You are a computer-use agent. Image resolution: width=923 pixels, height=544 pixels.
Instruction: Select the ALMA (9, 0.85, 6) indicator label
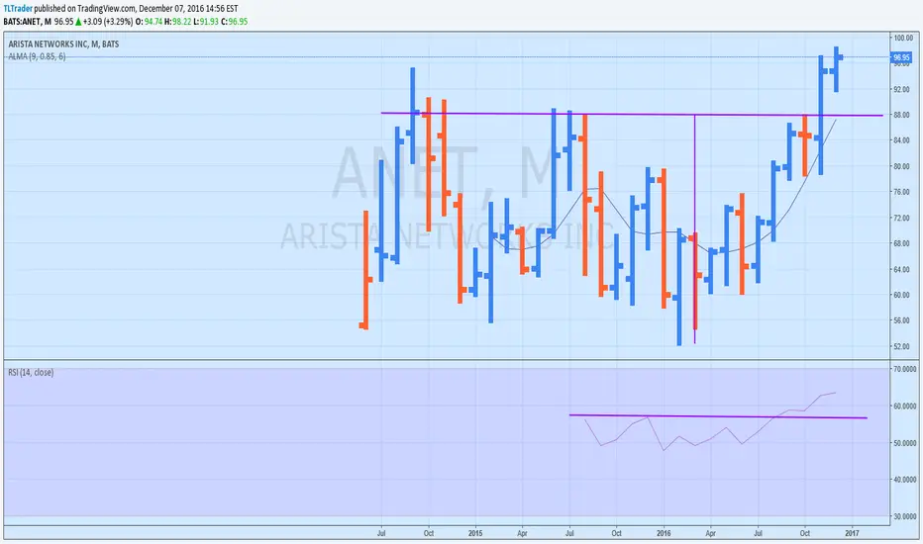tap(37, 56)
